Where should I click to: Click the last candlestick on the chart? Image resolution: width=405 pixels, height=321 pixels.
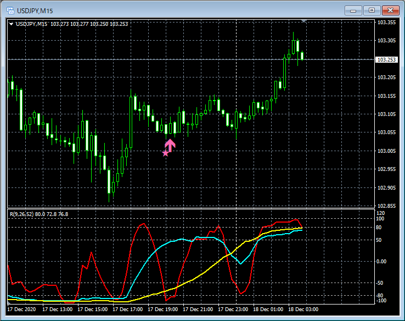[302, 55]
